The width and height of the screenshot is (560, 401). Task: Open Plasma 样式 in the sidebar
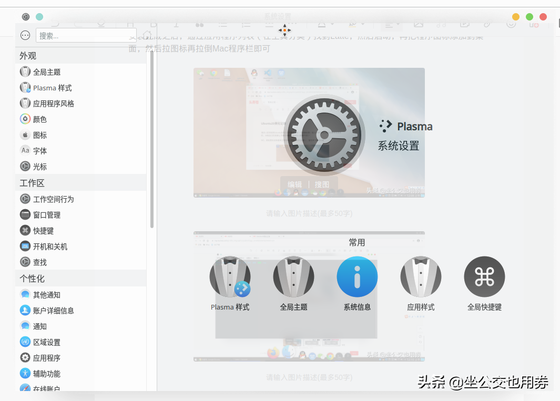point(81,87)
